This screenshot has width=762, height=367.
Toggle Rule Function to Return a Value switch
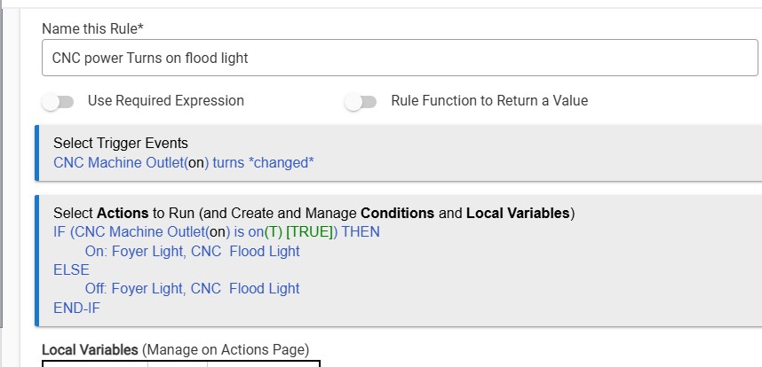pos(361,102)
